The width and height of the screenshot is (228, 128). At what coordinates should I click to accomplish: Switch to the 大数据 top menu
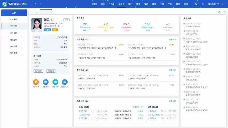(x=111, y=4)
